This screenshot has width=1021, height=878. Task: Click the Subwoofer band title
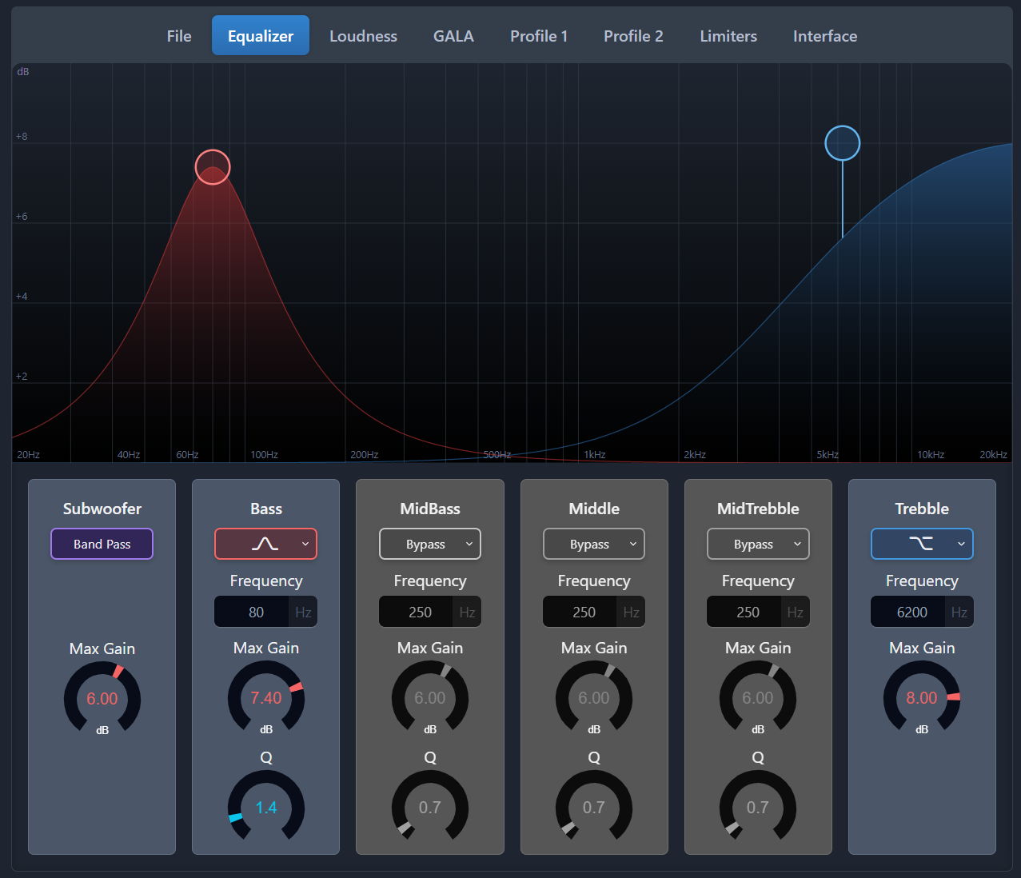pyautogui.click(x=102, y=509)
